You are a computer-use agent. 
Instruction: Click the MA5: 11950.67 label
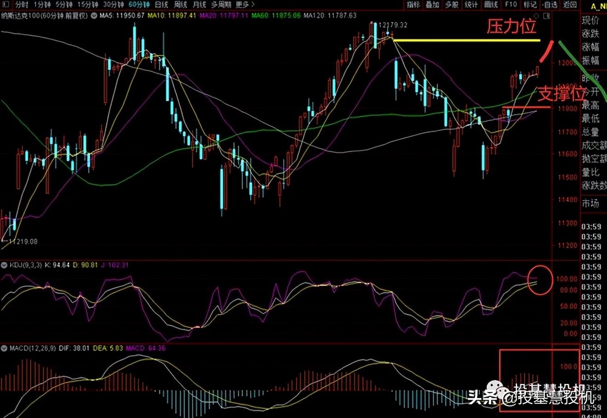coord(122,16)
